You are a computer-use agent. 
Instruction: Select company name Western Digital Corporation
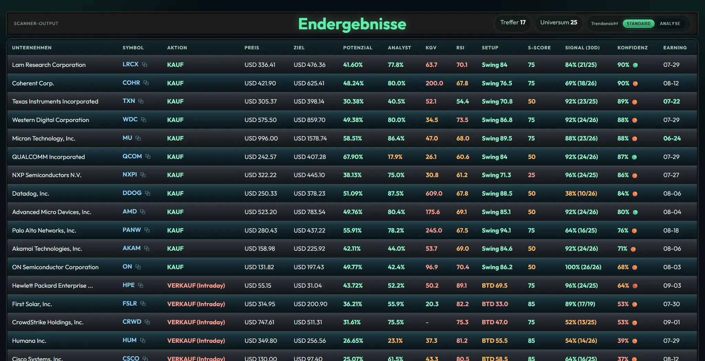tap(51, 120)
